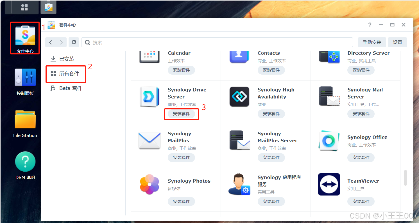The image size is (419, 223).
Task: Click the search magnifier icon
Action: pos(87,42)
